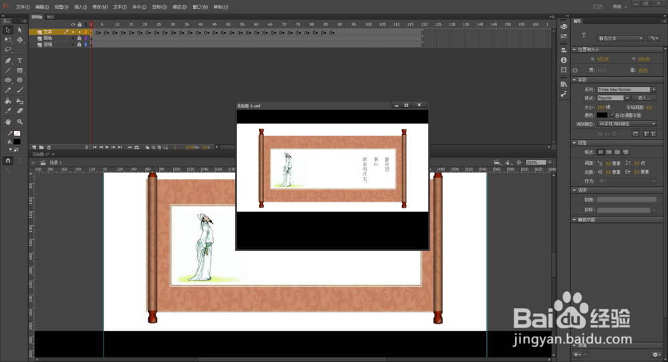Collapse 位置和大小 section
Image resolution: width=668 pixels, height=362 pixels.
[x=574, y=50]
